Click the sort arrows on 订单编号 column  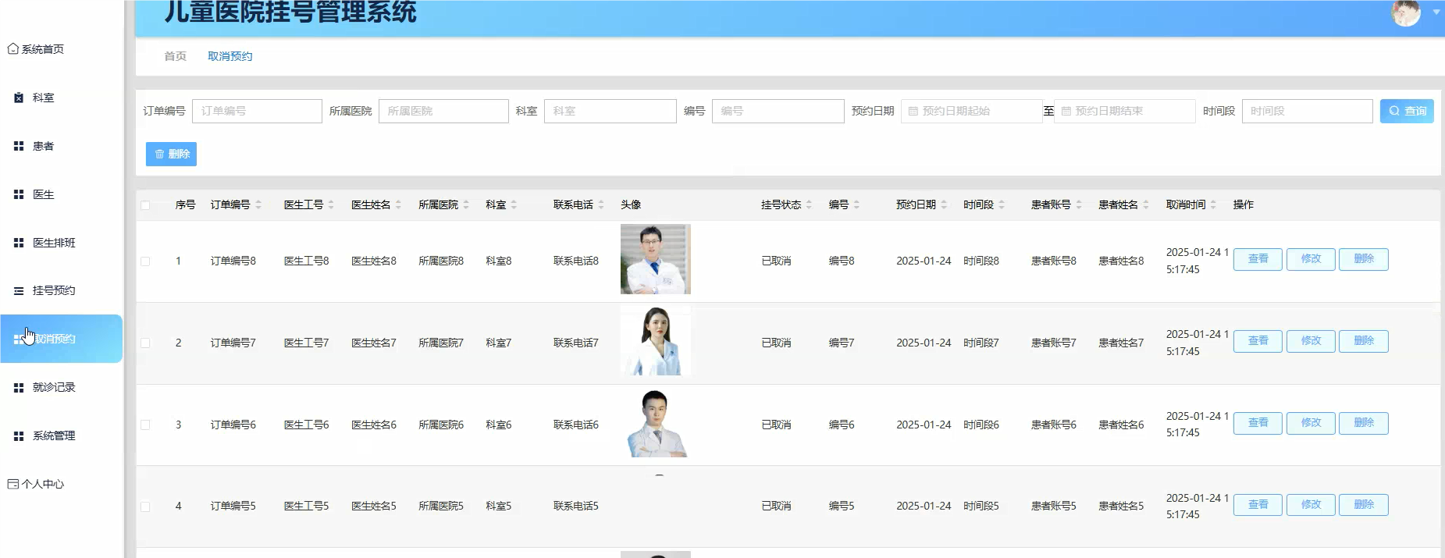[x=258, y=205]
